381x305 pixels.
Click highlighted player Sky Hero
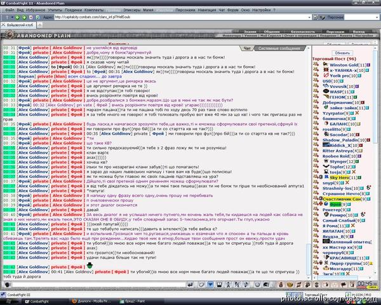(339, 177)
